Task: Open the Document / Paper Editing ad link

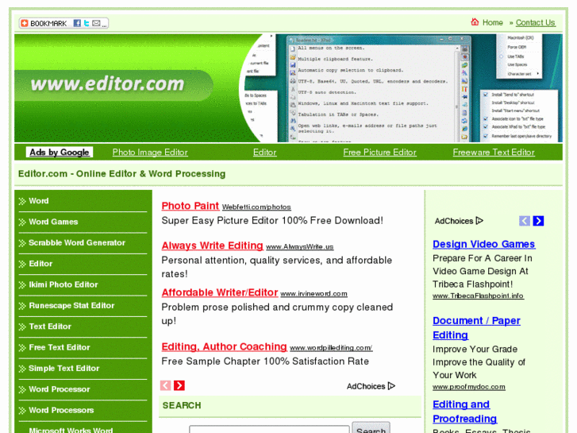Action: [476, 328]
